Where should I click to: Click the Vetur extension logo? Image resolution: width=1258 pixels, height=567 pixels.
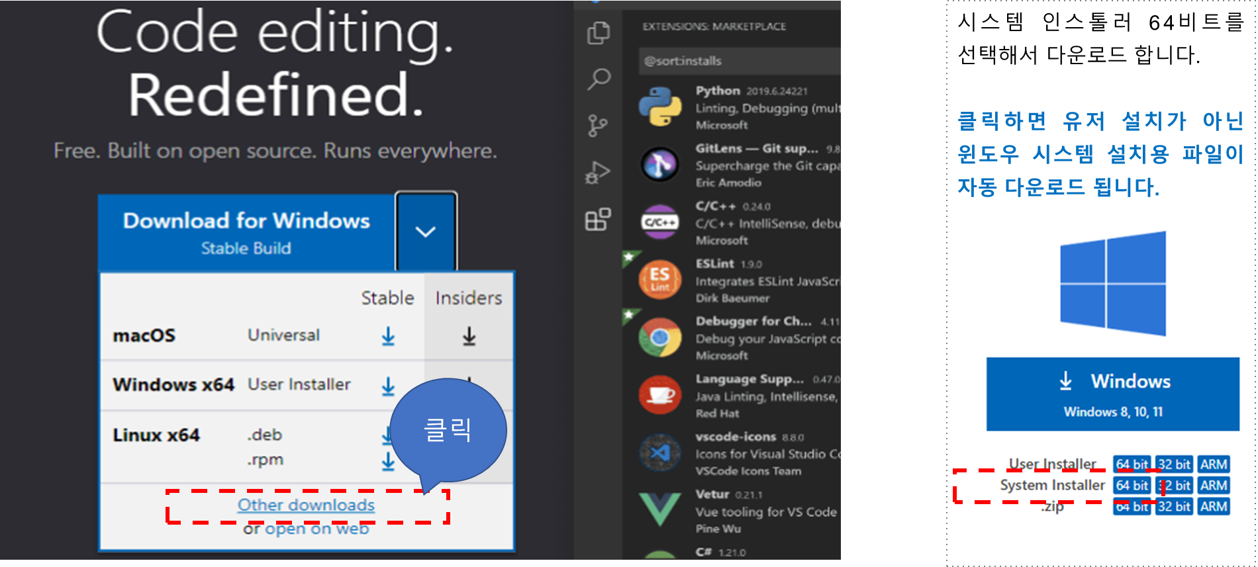pos(660,509)
